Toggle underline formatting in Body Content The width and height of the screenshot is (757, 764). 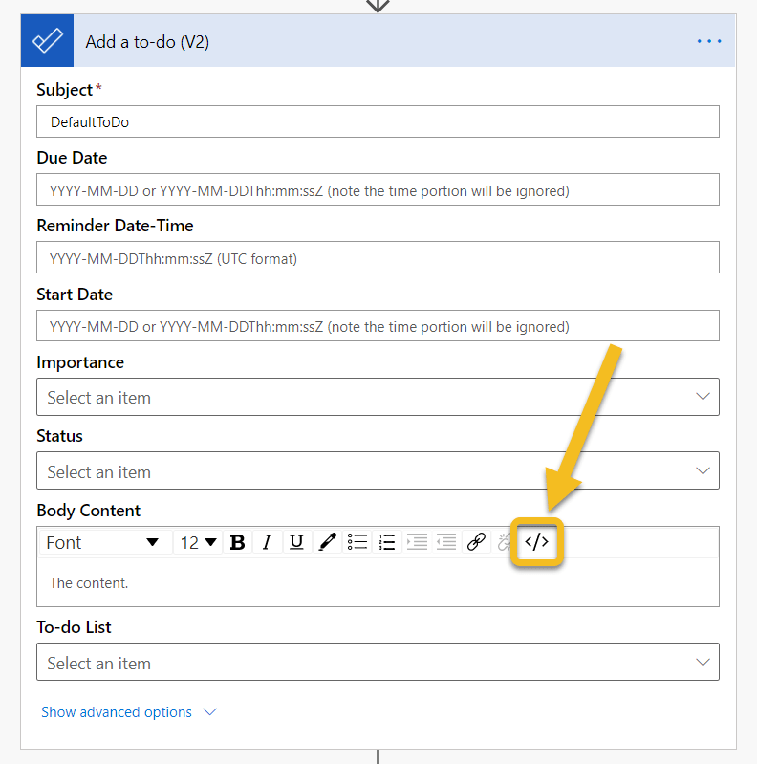point(296,542)
